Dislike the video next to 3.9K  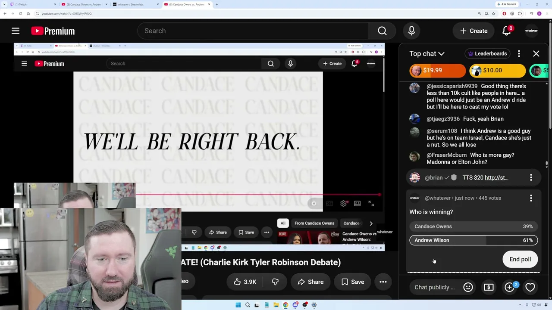coord(275,282)
